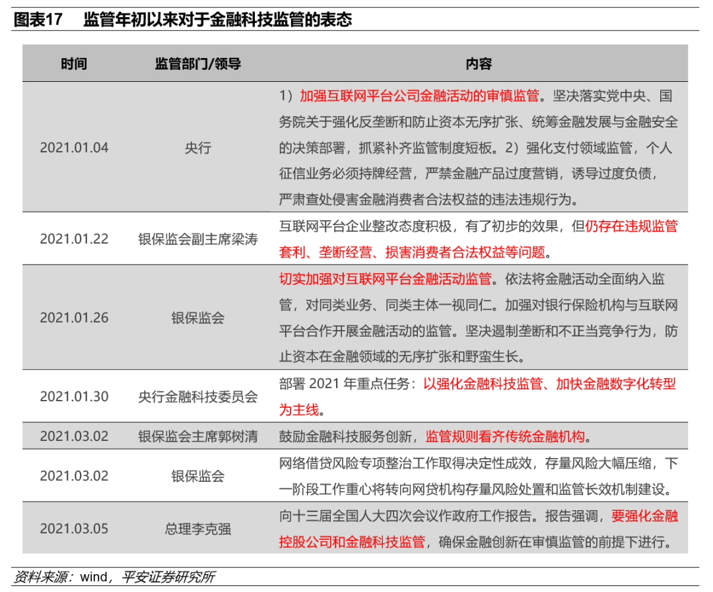The height and width of the screenshot is (592, 713).
Task: Click the line starting '网络借贷风险专项整治工作'
Action: (479, 463)
